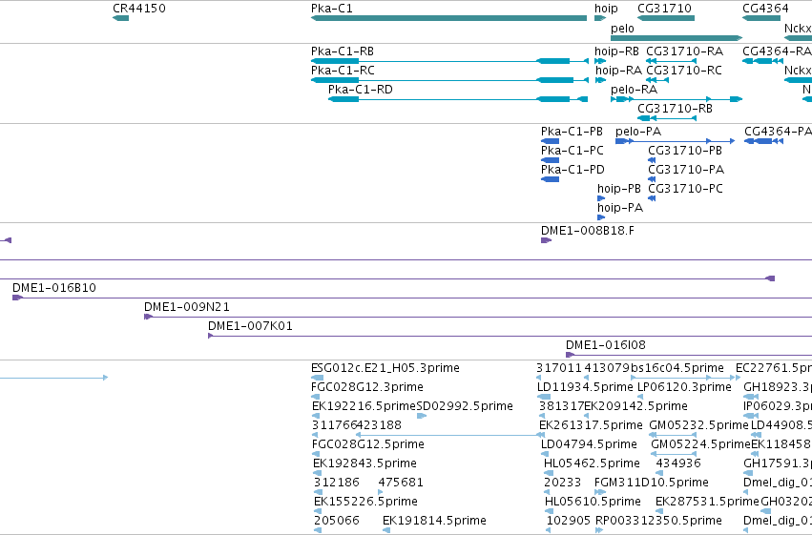Select the HL05462.5prime EST label
This screenshot has height=535, width=812.
pyautogui.click(x=592, y=463)
